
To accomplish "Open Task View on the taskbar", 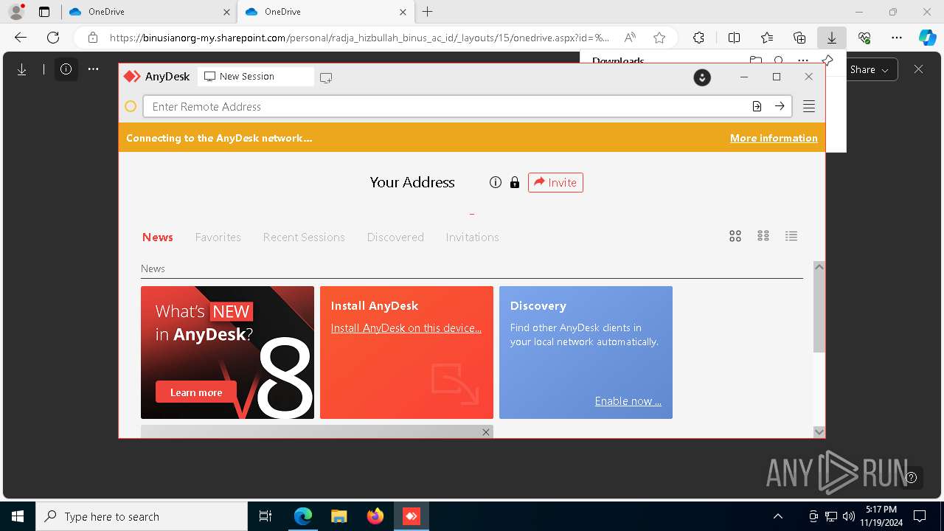I will [x=265, y=516].
